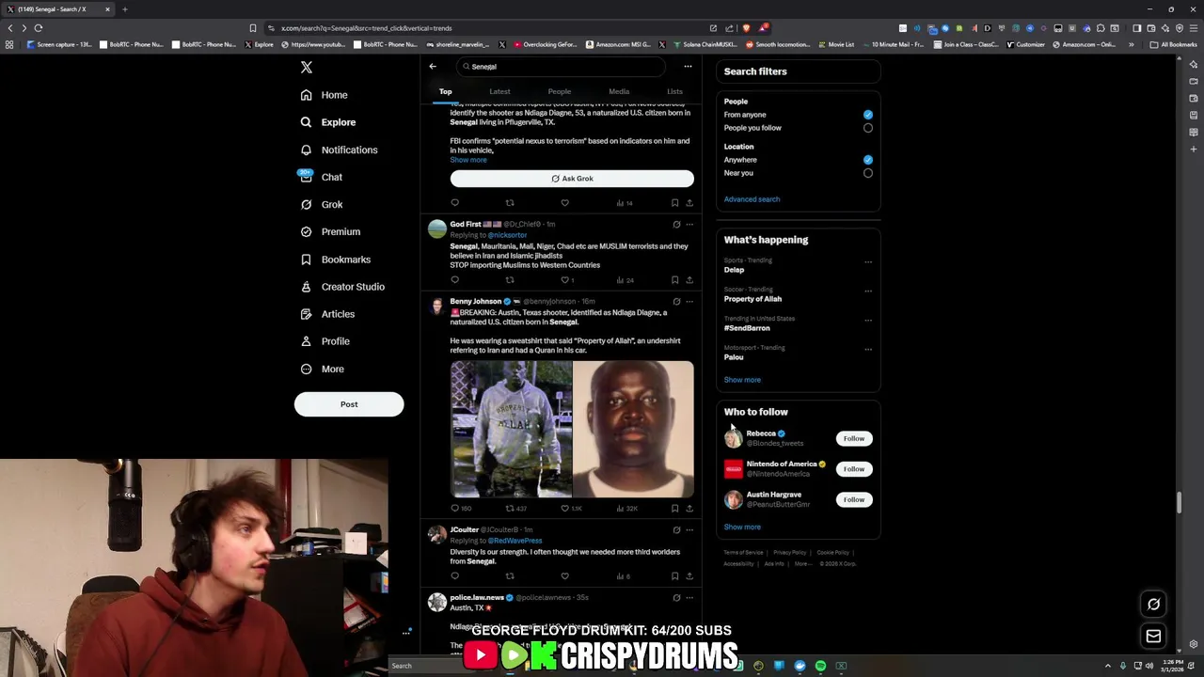Screen dimensions: 1204x677
Task: Open Grok floating button bottom right
Action: pyautogui.click(x=1154, y=605)
